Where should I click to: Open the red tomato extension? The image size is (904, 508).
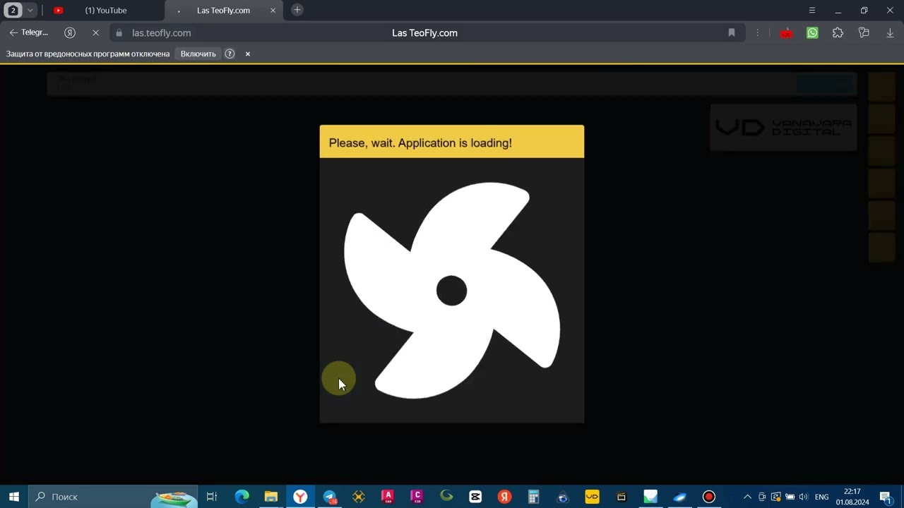(786, 32)
